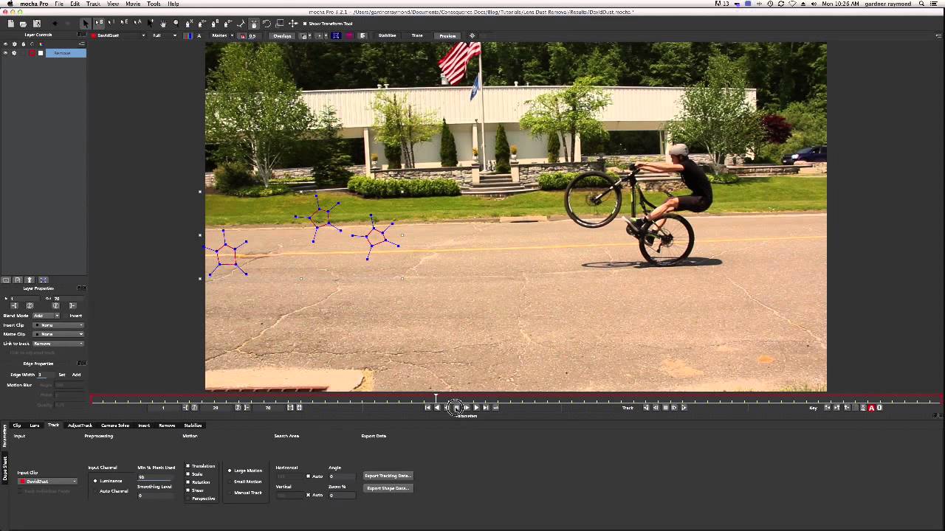Open the Mattes dropdown
The height and width of the screenshot is (531, 945).
pyautogui.click(x=221, y=35)
